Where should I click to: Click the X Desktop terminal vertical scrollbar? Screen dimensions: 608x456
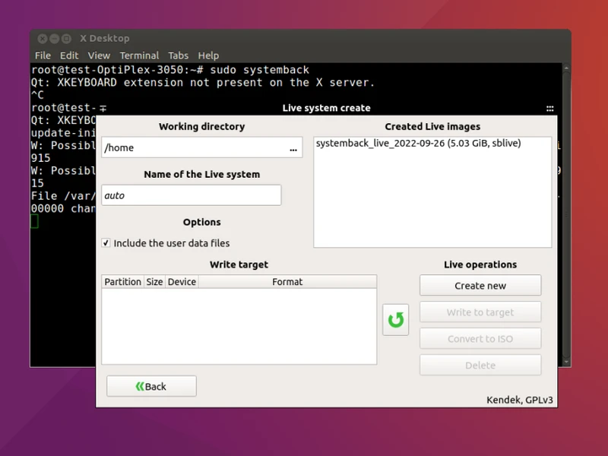(566, 215)
